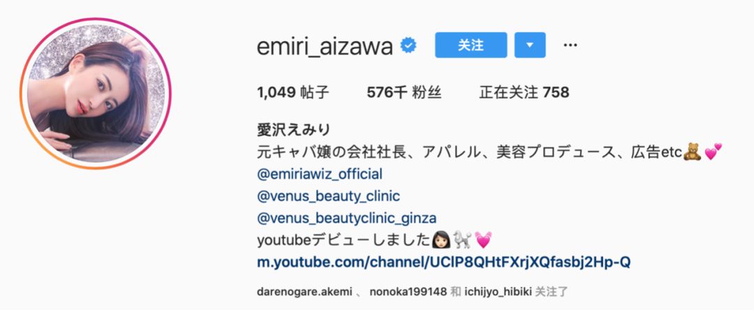
Task: Open nonoka199148 mutual follower profile
Action: (x=408, y=292)
